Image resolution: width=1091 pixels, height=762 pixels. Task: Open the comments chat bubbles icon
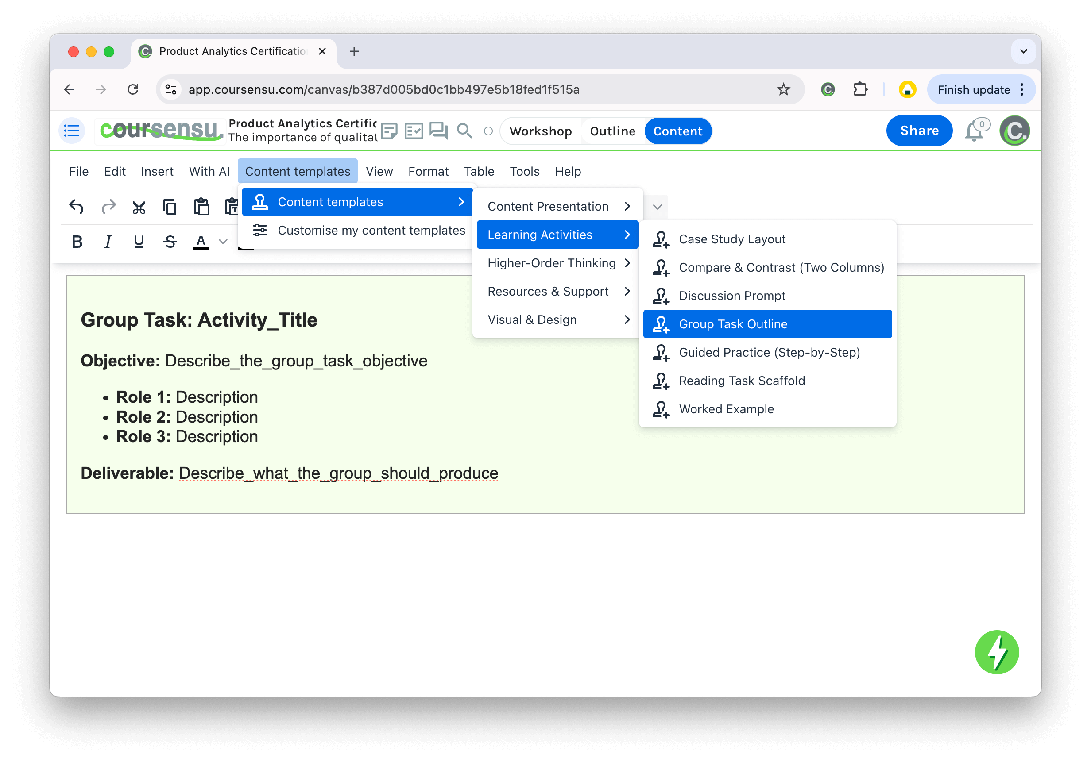tap(438, 131)
